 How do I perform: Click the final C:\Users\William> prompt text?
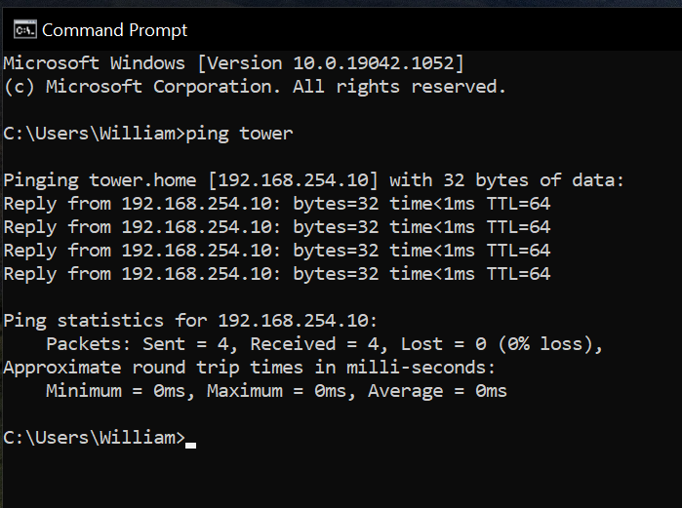pos(95,438)
